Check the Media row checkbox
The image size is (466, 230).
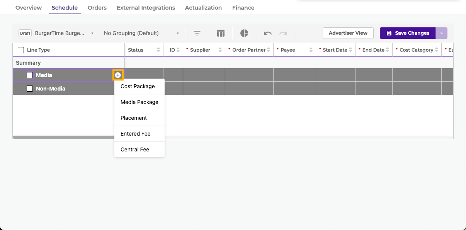pos(30,75)
